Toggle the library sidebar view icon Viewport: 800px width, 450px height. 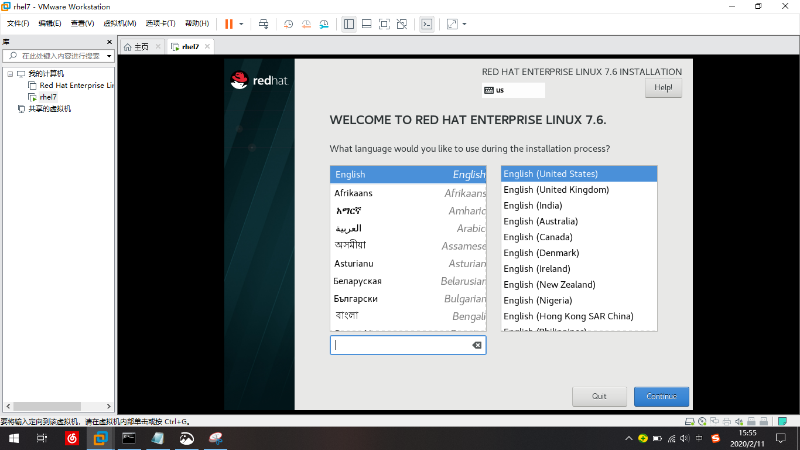[349, 24]
